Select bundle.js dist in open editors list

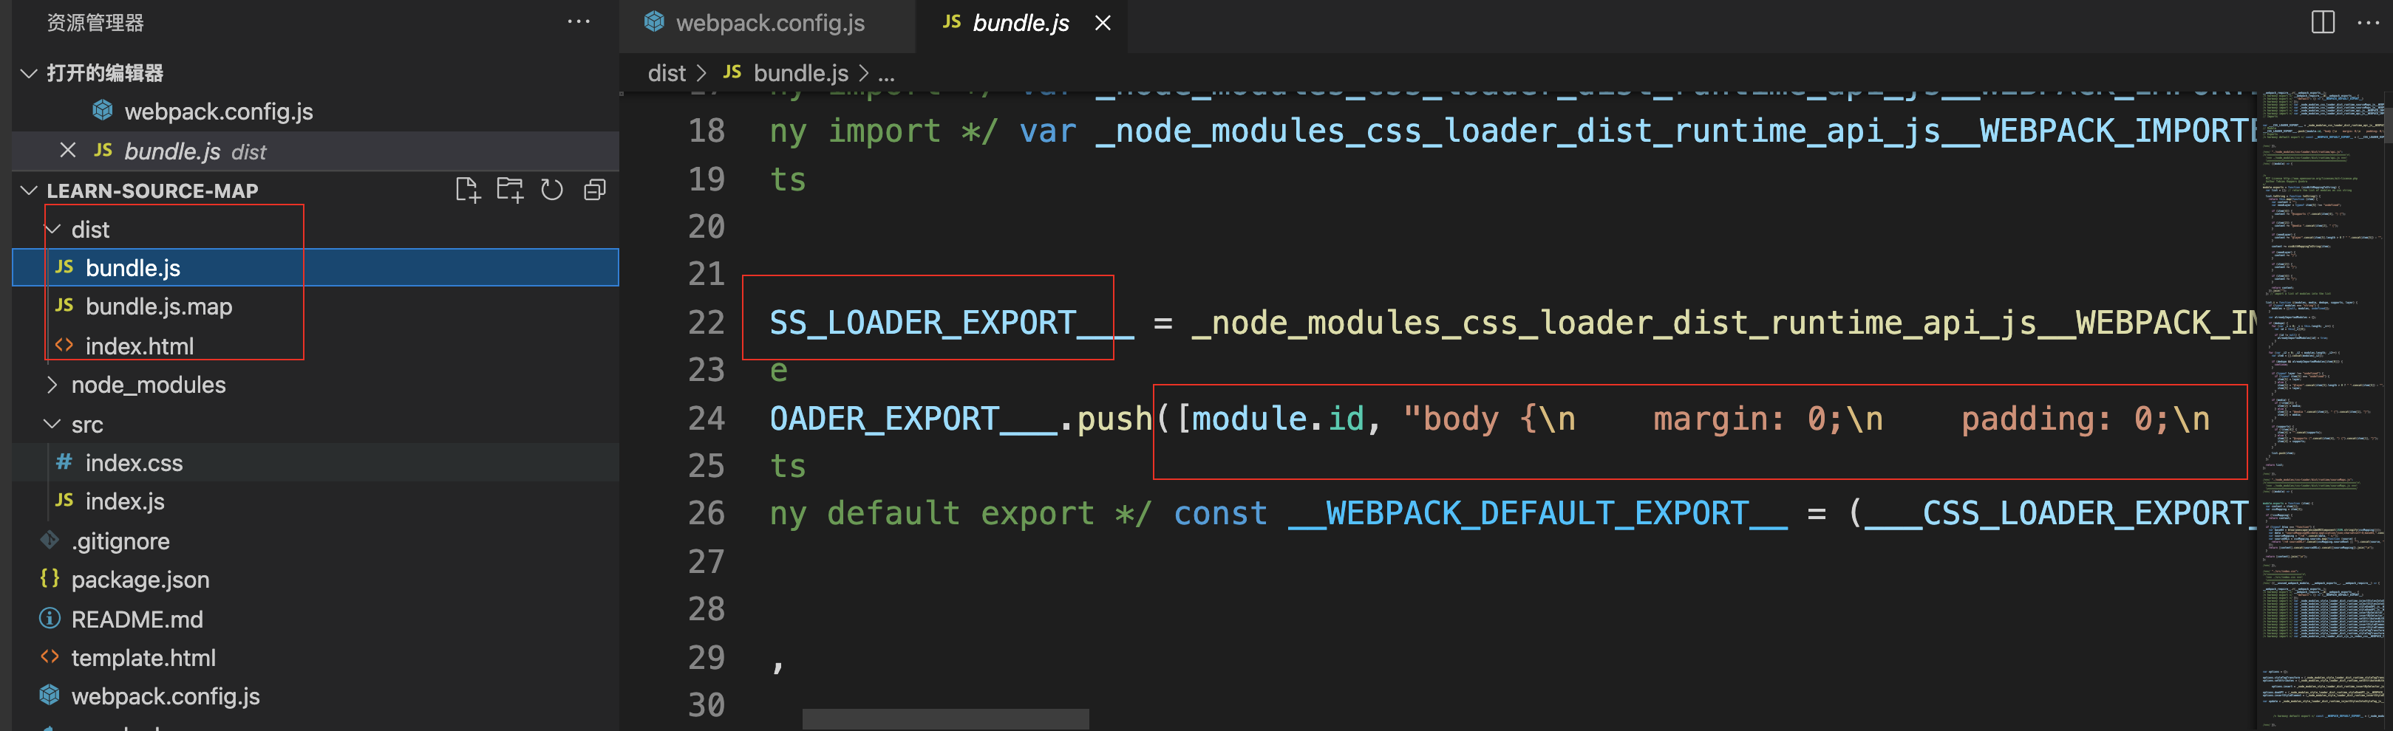point(315,151)
